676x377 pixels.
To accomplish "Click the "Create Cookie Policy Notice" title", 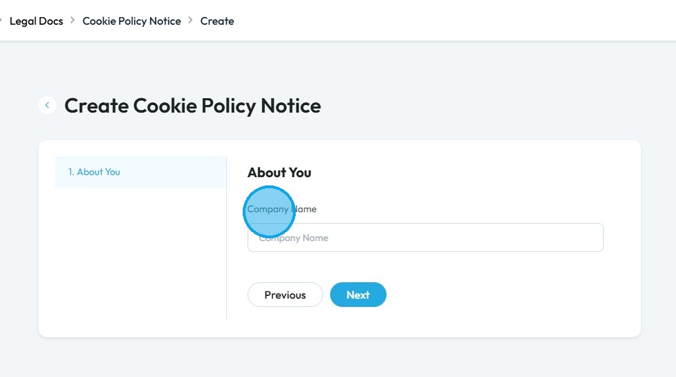I will (x=193, y=106).
